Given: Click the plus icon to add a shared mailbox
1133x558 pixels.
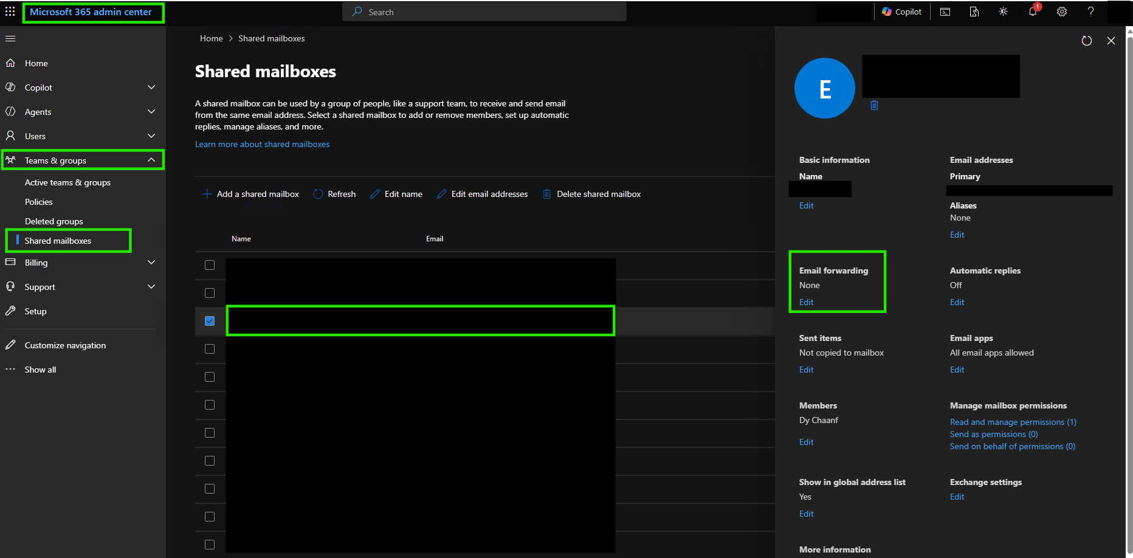Looking at the screenshot, I should [x=207, y=194].
